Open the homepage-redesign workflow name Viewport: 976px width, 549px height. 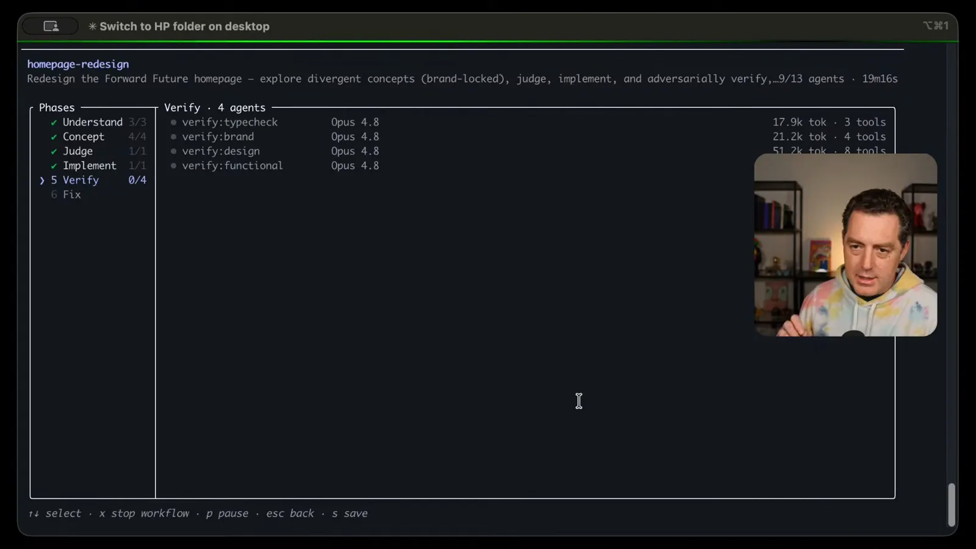click(x=78, y=64)
